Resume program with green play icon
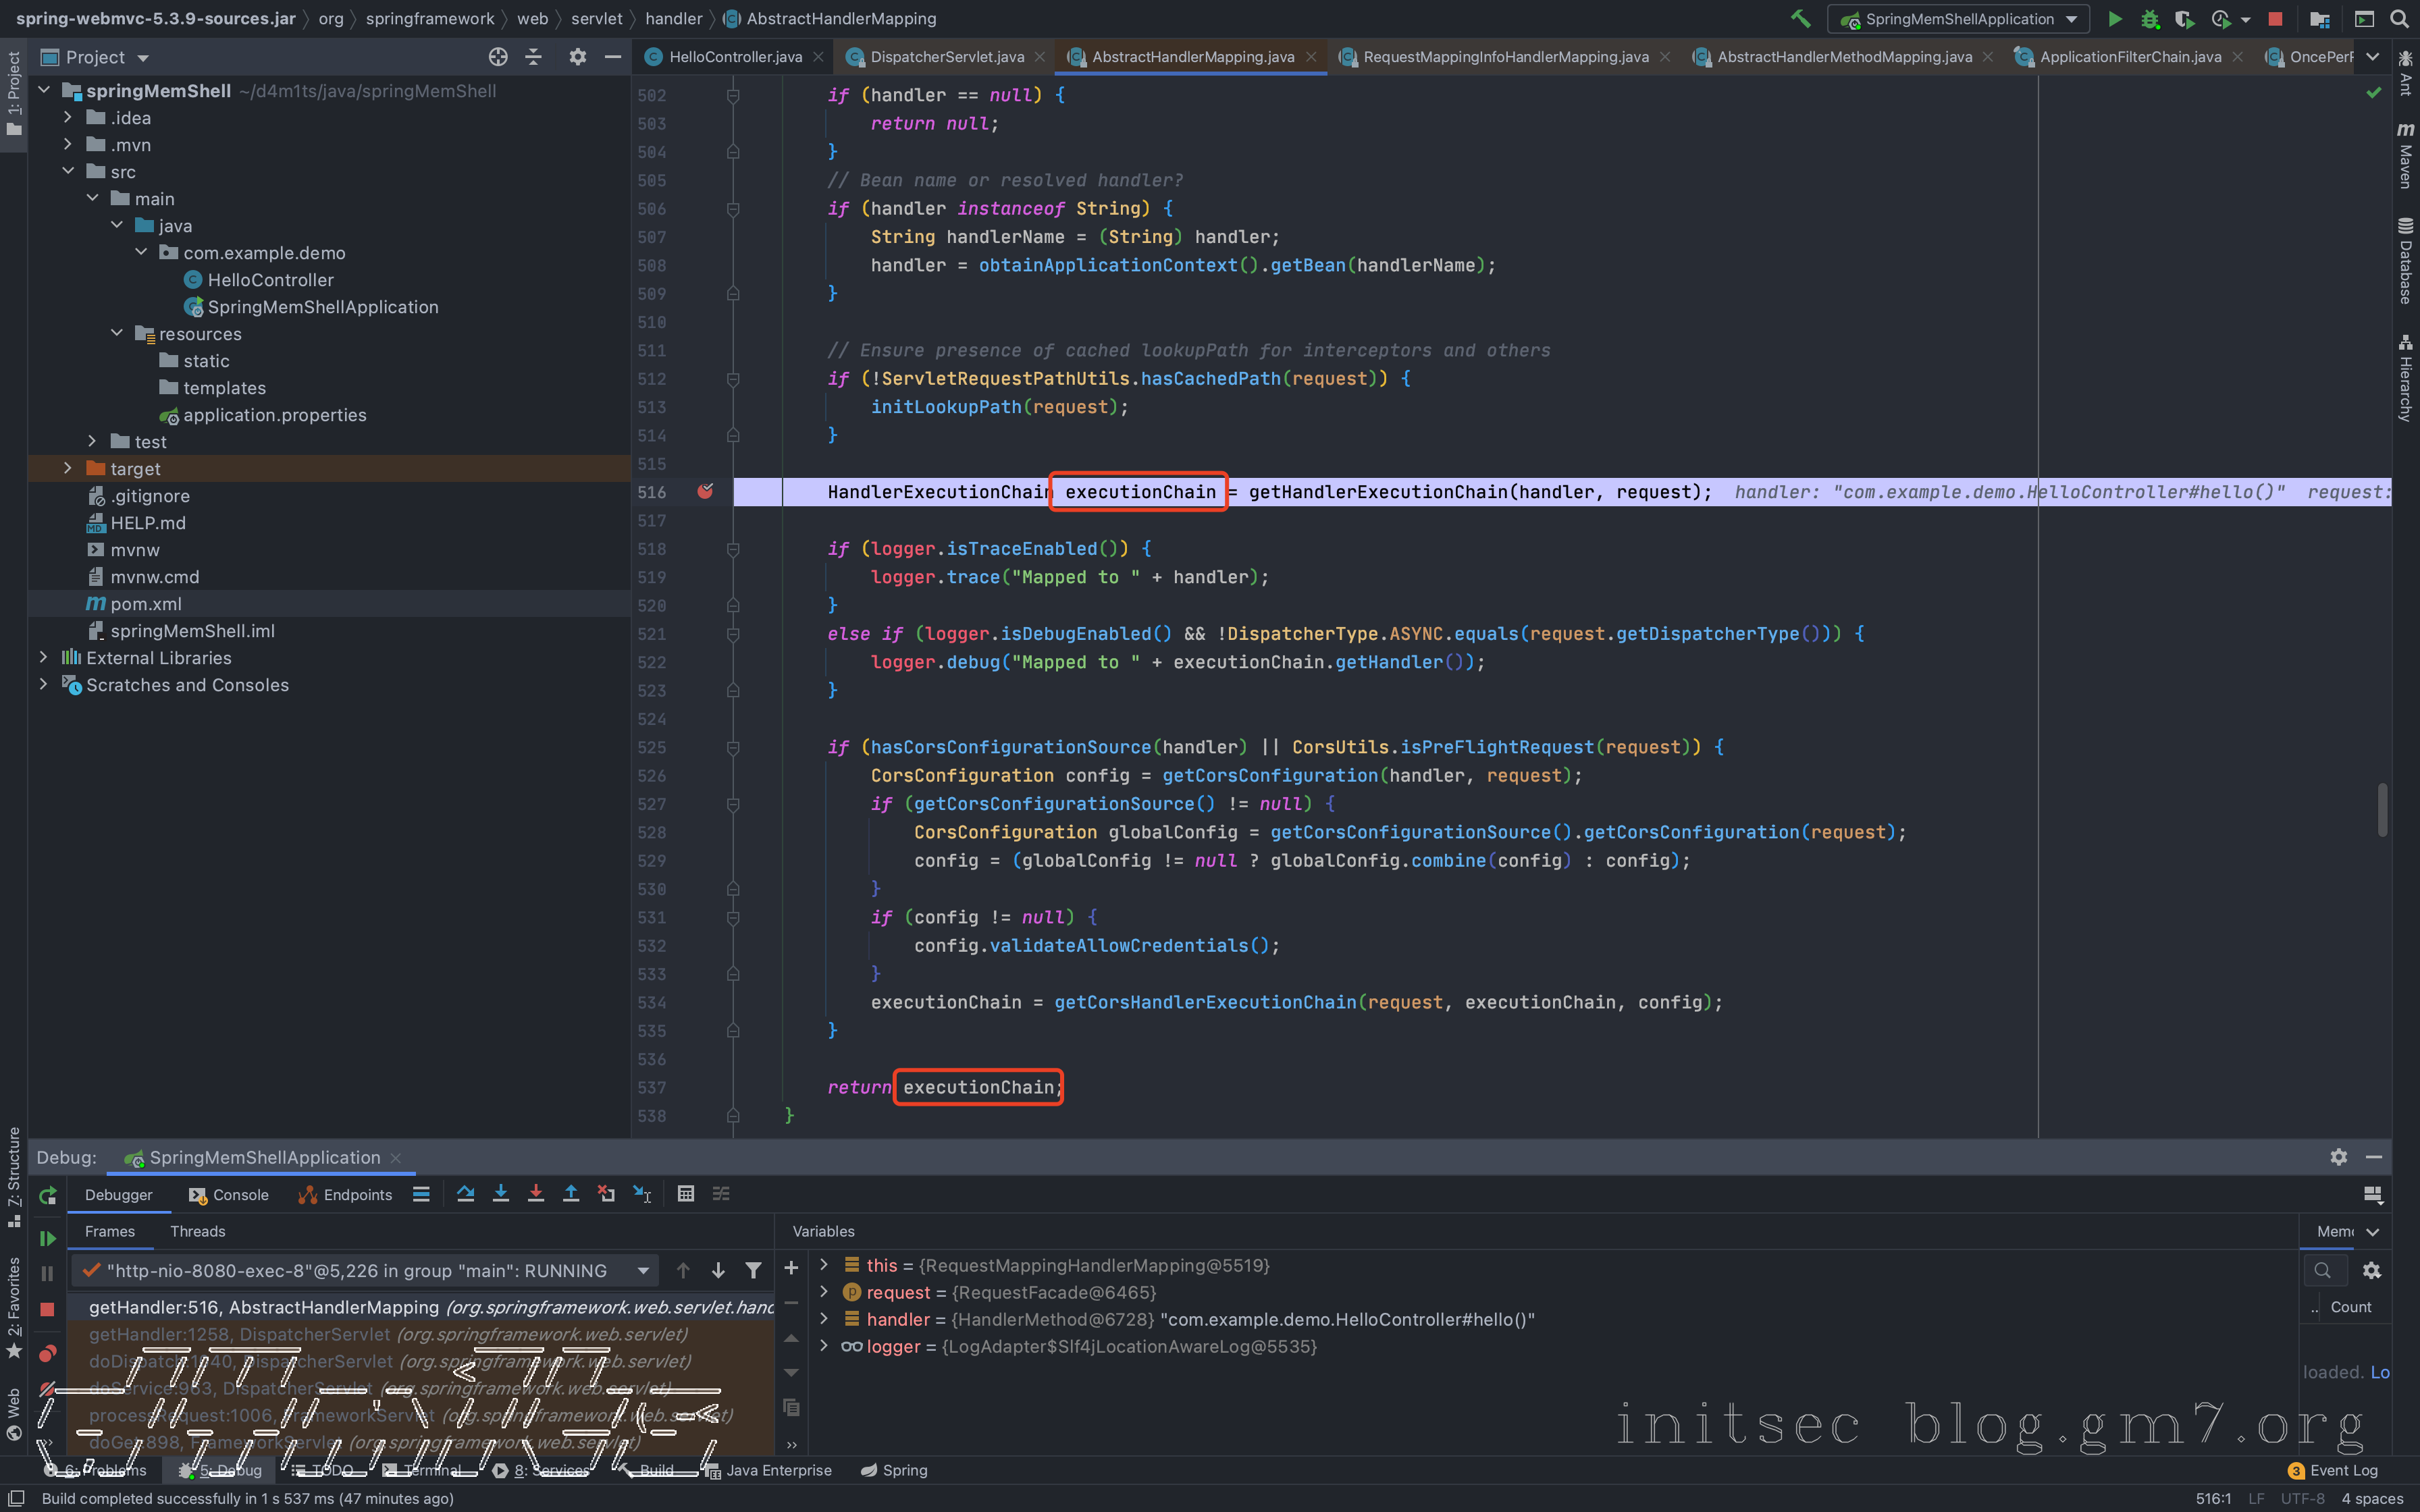Image resolution: width=2420 pixels, height=1512 pixels. [x=47, y=1238]
